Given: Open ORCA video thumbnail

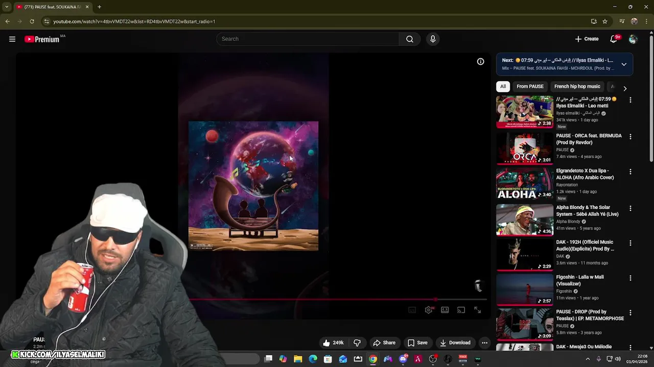Looking at the screenshot, I should [525, 149].
